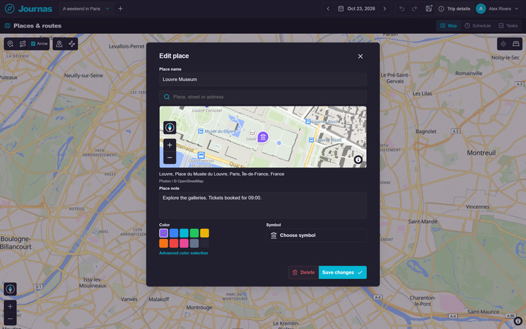
Task: Undo the last action
Action: point(402,8)
